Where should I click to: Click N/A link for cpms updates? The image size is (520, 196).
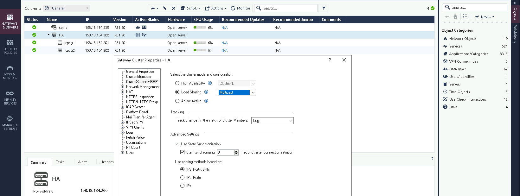click(x=224, y=28)
